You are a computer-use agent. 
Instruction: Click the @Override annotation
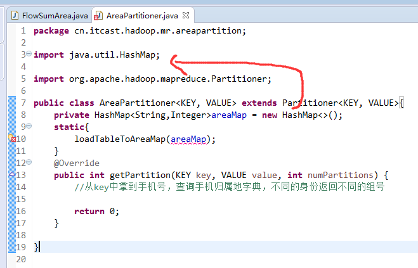[x=77, y=163]
